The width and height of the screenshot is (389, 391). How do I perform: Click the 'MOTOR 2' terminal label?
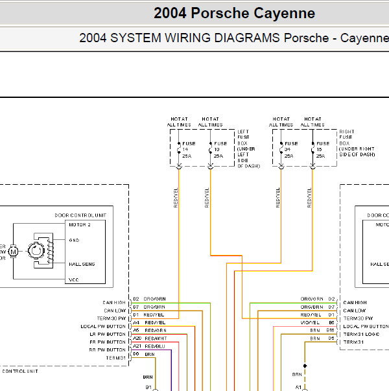80,224
